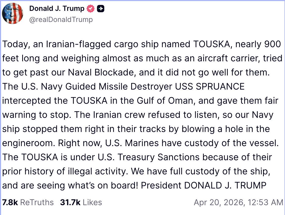285x215 pixels.
Task: Select the ReTruths label
Action: (37, 202)
